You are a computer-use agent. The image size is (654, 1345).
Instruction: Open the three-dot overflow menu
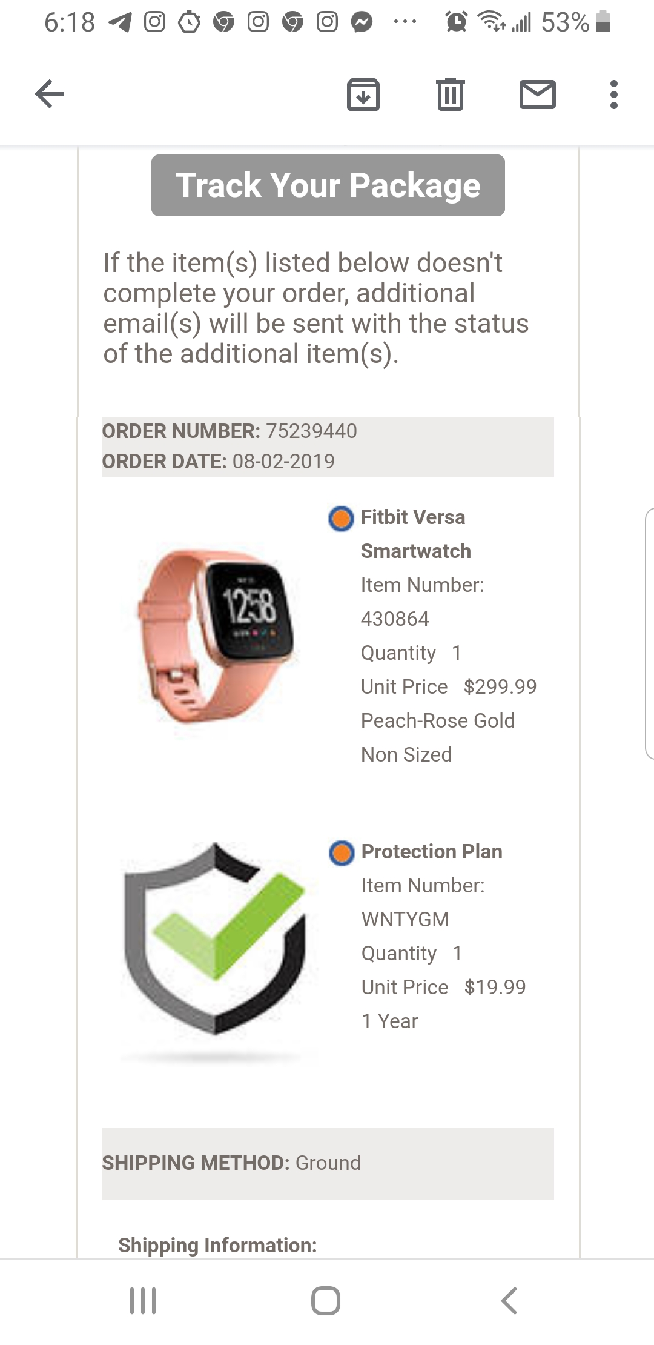(613, 95)
